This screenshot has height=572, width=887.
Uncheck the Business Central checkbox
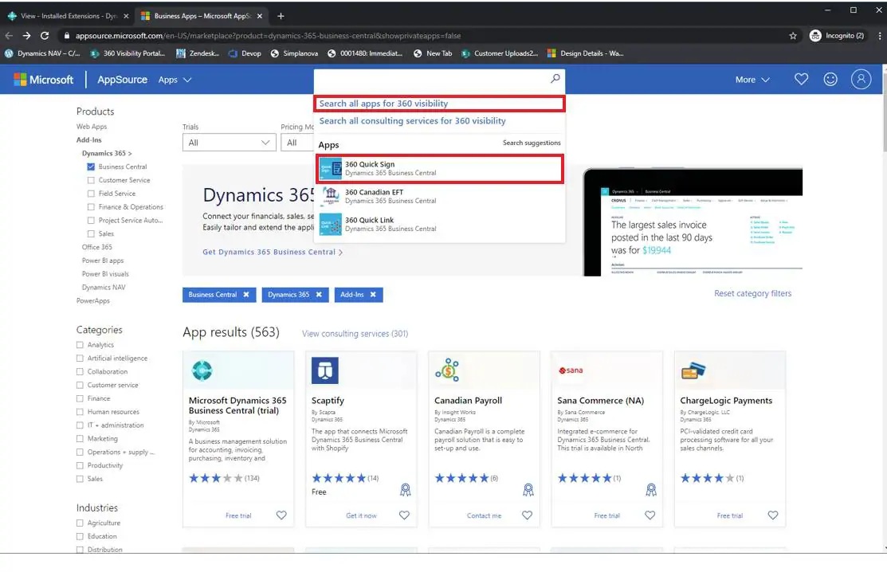[x=91, y=167]
